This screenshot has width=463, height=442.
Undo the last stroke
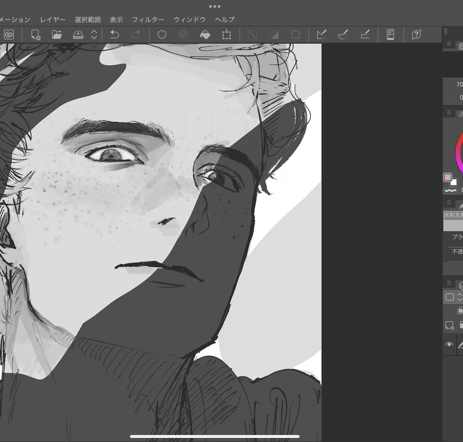(115, 35)
